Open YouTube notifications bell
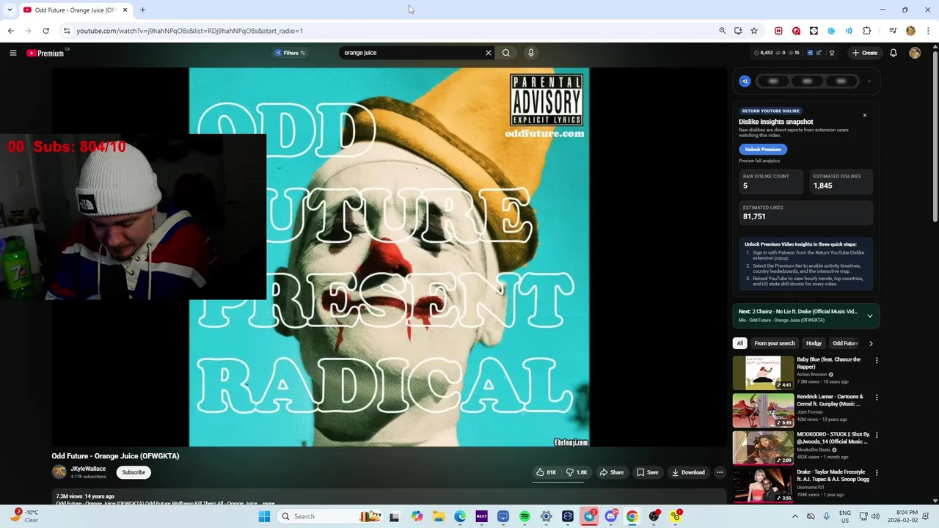The height and width of the screenshot is (528, 939). [x=894, y=53]
